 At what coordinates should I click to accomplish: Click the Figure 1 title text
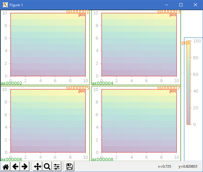tap(16, 5)
